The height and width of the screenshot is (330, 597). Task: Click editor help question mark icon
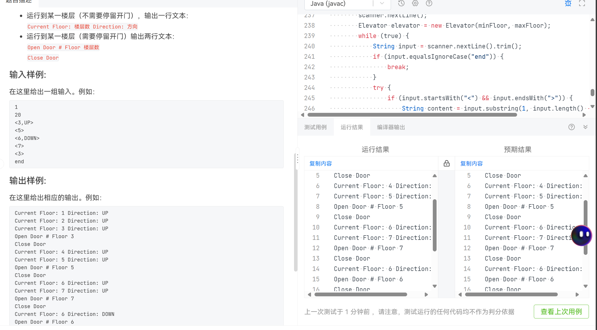click(x=429, y=3)
